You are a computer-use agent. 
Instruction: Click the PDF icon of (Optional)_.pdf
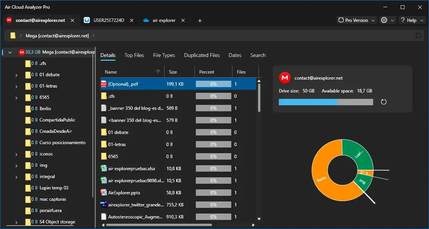[x=104, y=84]
